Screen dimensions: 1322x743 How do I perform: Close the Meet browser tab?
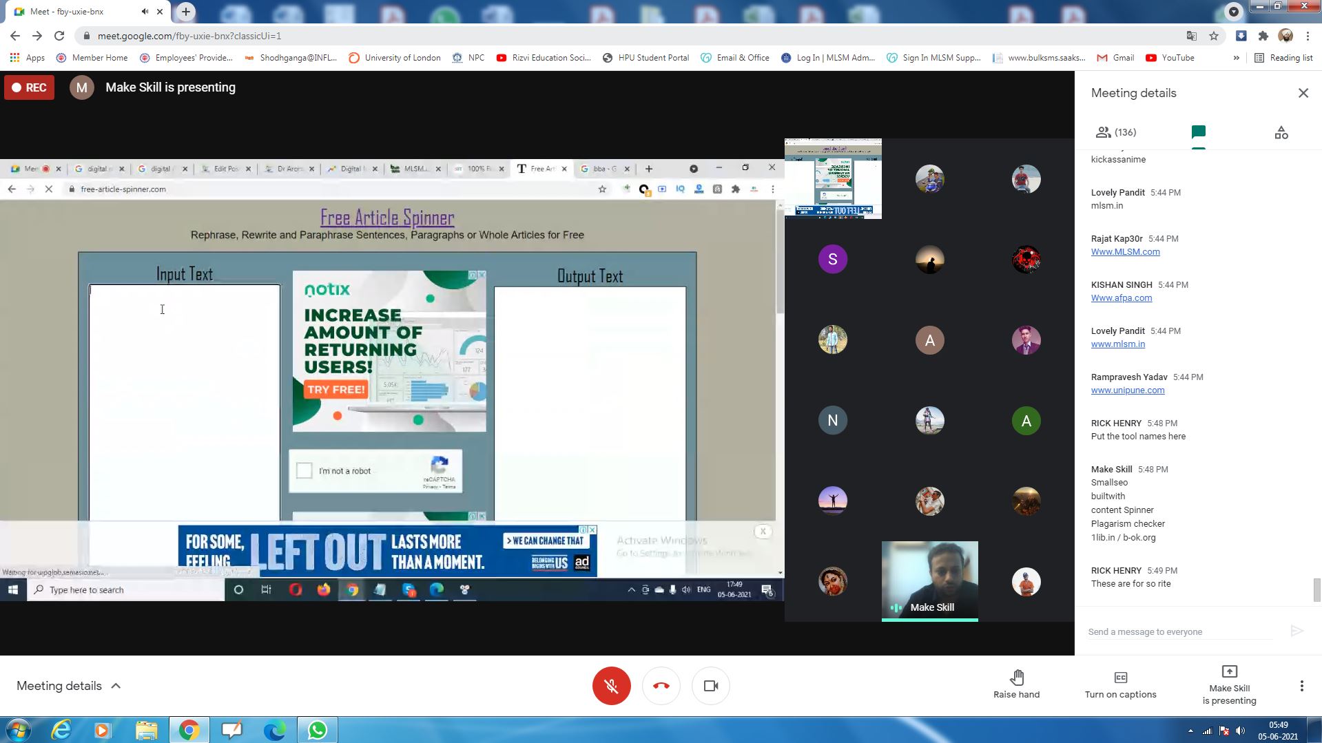(160, 12)
